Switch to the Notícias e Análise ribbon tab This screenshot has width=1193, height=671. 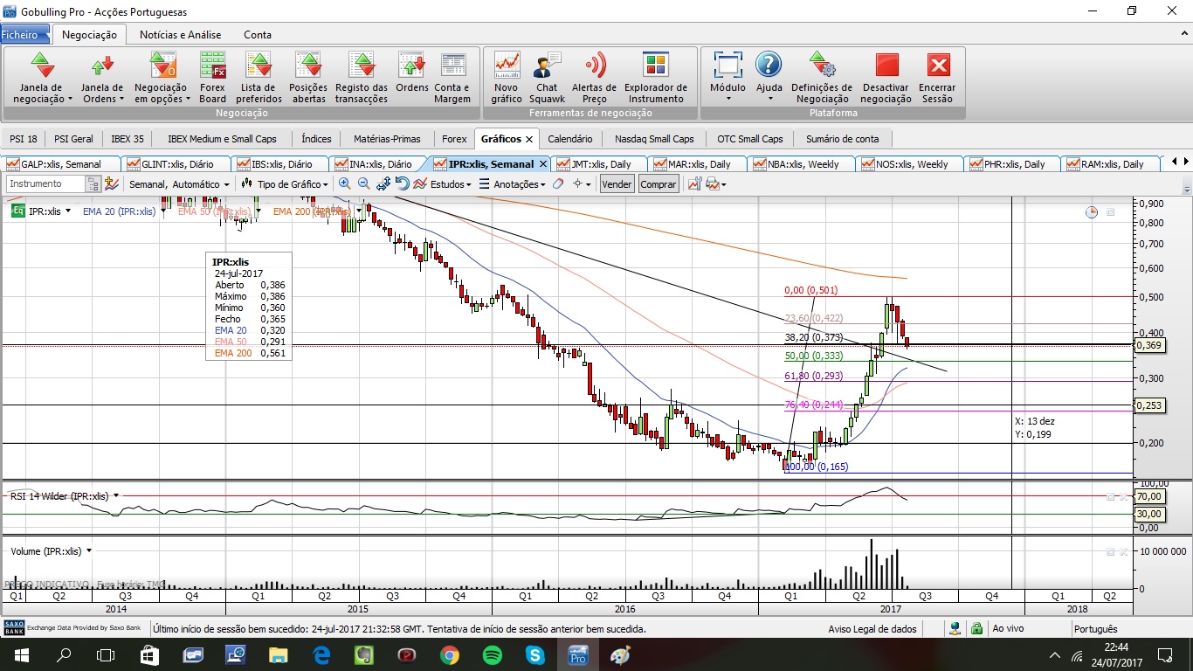point(181,35)
